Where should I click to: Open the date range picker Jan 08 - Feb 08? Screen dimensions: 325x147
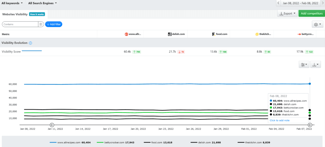point(300,3)
